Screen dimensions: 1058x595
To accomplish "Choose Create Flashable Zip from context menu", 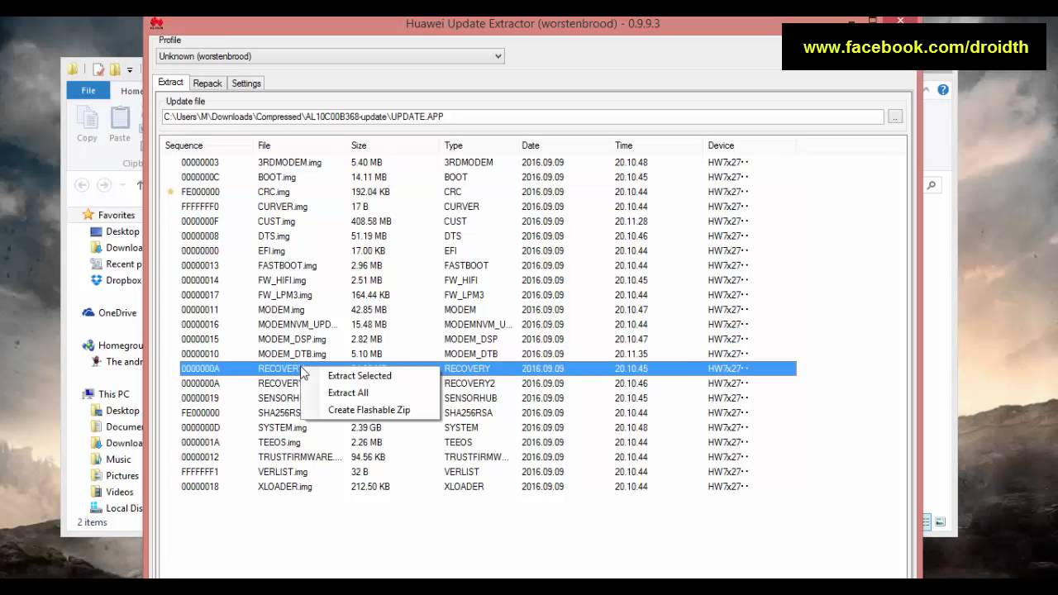I will 369,410.
